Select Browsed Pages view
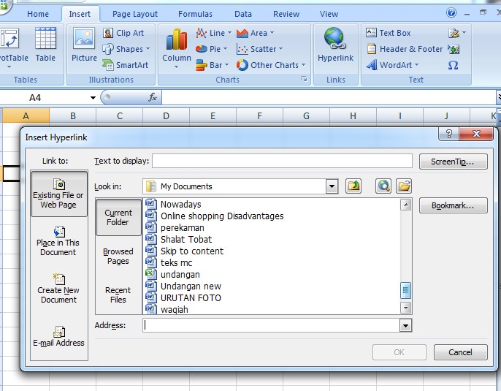The image size is (501, 391). [118, 256]
